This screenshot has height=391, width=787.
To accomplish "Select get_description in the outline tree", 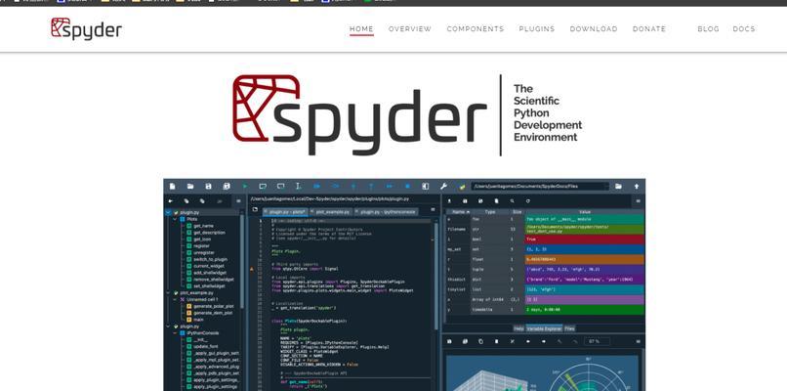I will [x=209, y=233].
